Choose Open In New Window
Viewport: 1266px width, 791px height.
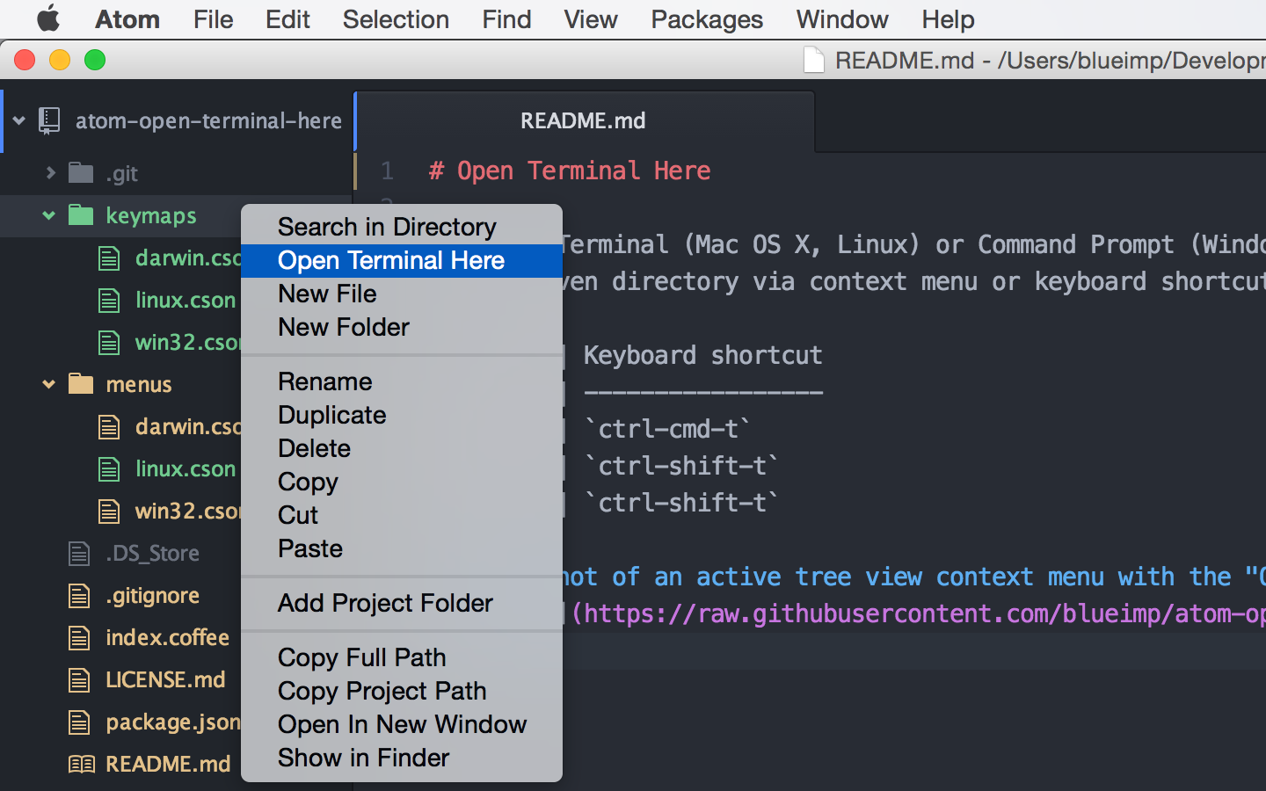(402, 724)
